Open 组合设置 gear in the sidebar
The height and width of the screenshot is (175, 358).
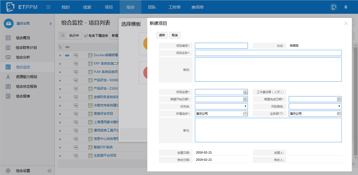(x=8, y=171)
